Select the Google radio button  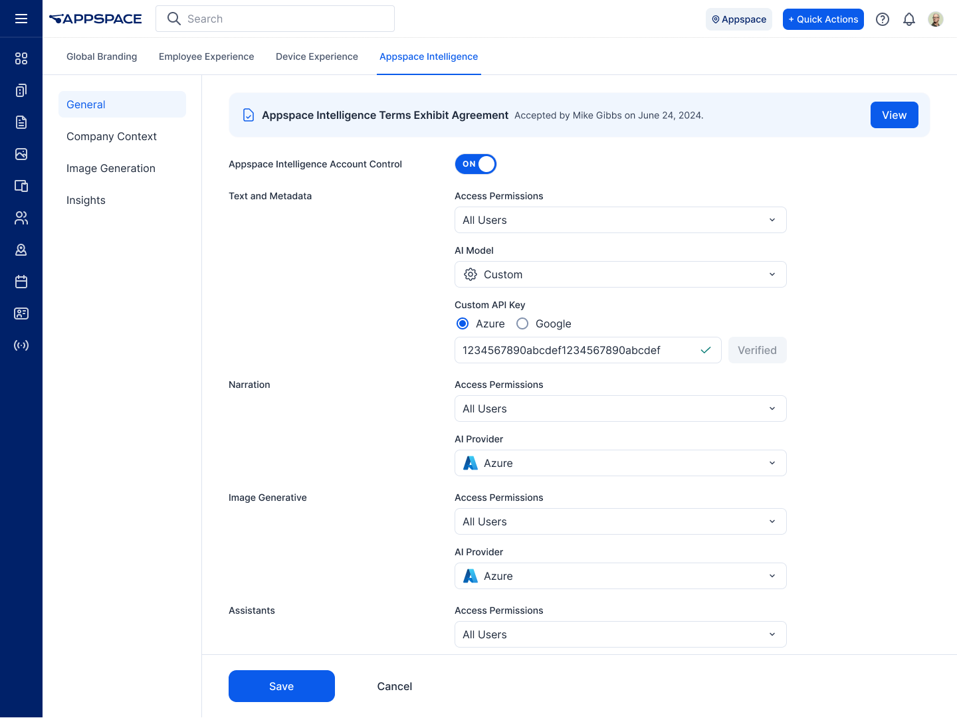pyautogui.click(x=522, y=323)
